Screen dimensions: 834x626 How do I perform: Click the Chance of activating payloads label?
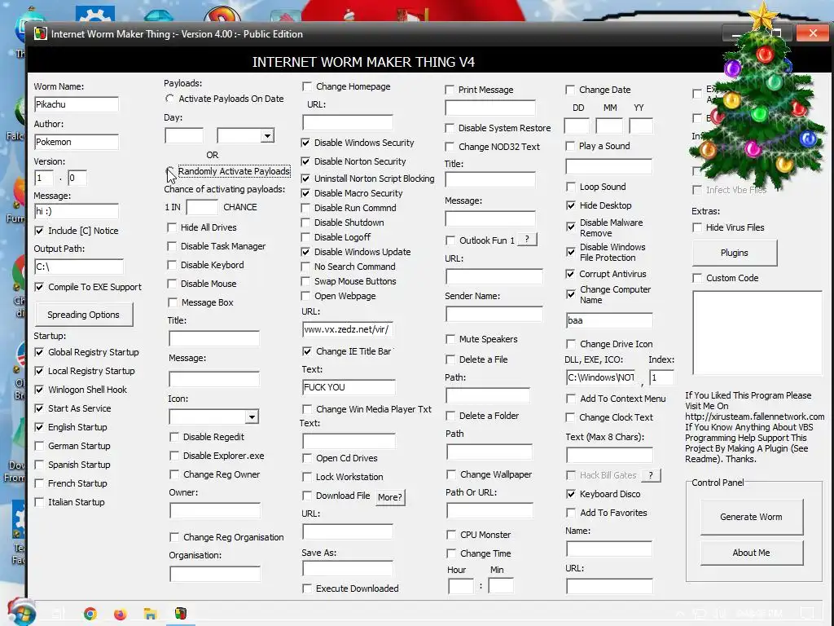click(x=225, y=189)
